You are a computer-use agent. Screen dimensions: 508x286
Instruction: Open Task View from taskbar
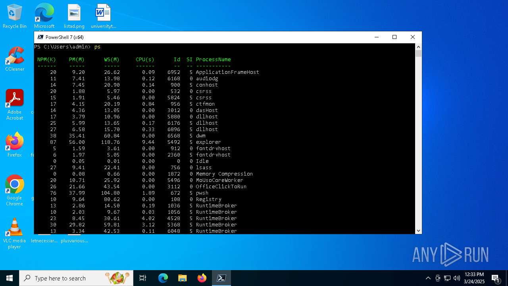click(143, 278)
